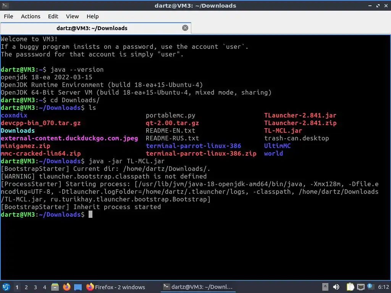Switch to workspace 2
Image resolution: width=391 pixels, height=293 pixels.
pos(26,287)
